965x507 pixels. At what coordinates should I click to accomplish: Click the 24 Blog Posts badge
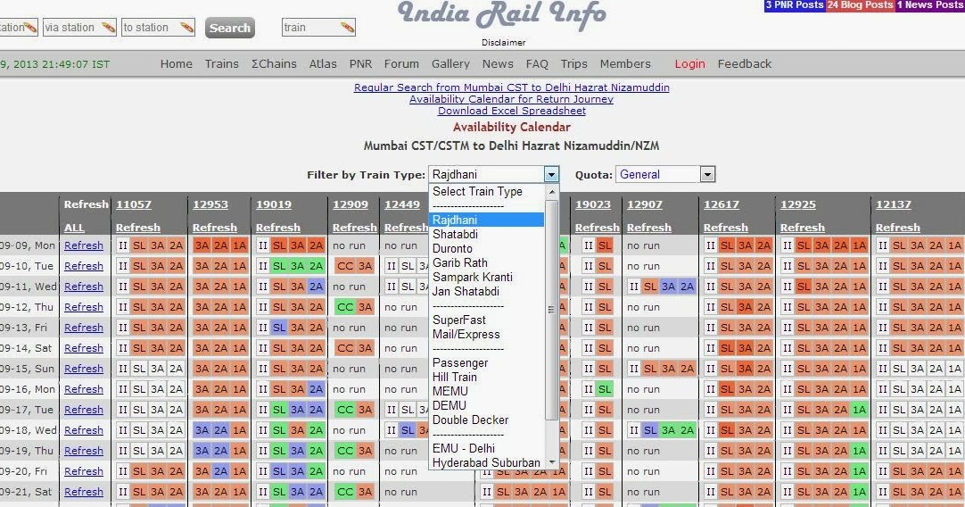point(860,5)
